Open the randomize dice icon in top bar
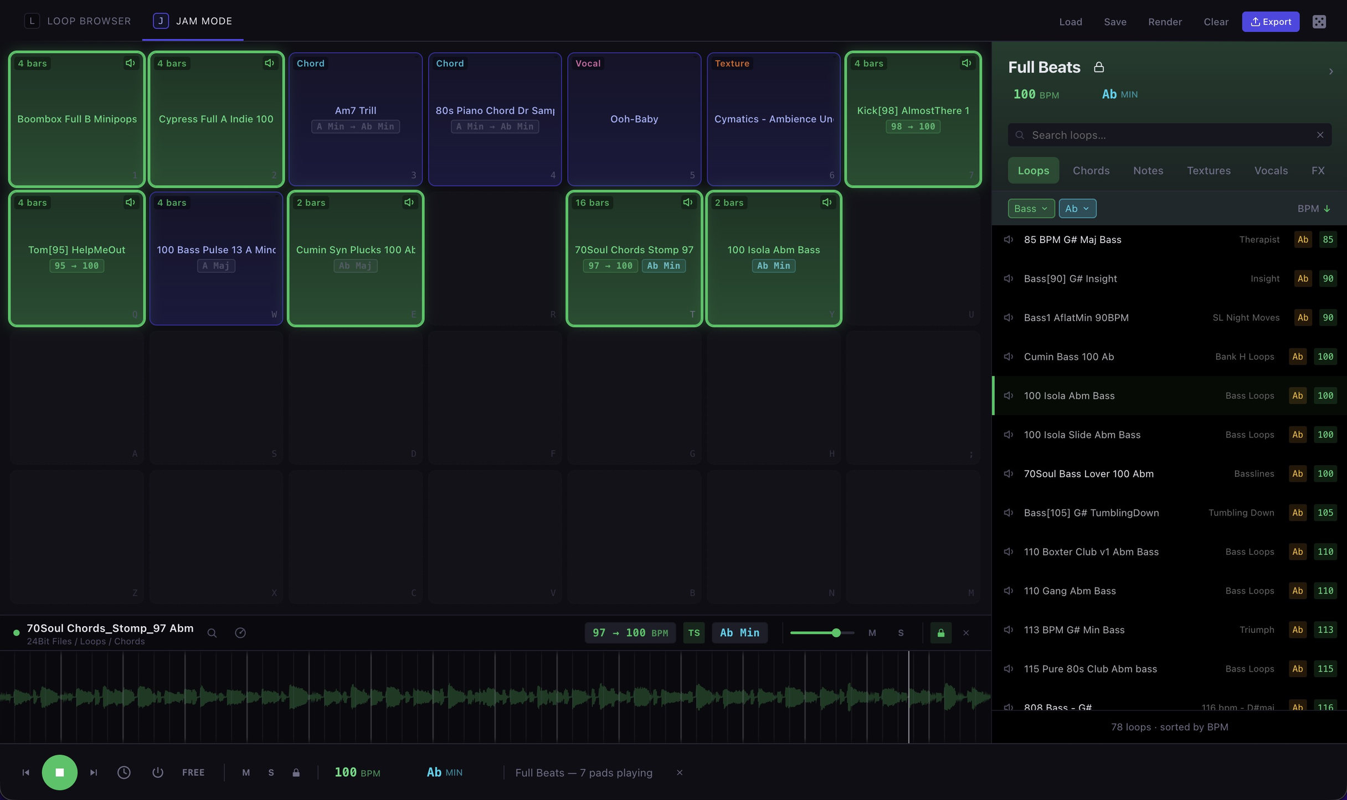This screenshot has width=1347, height=800. [x=1319, y=22]
